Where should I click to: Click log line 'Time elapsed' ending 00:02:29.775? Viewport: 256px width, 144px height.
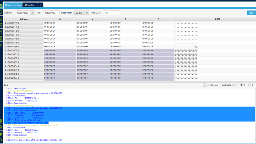point(34,108)
